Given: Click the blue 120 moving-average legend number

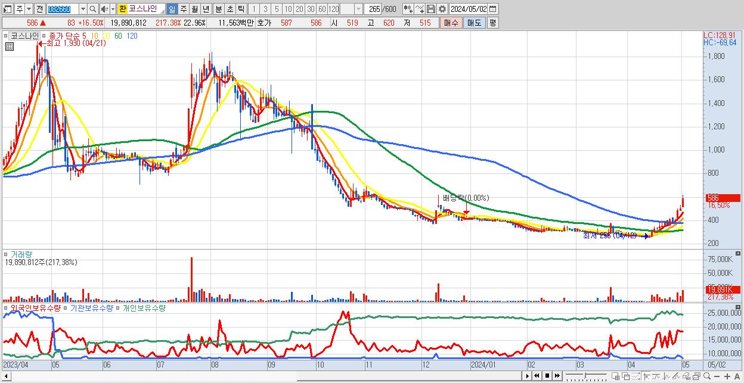Looking at the screenshot, I should point(132,36).
